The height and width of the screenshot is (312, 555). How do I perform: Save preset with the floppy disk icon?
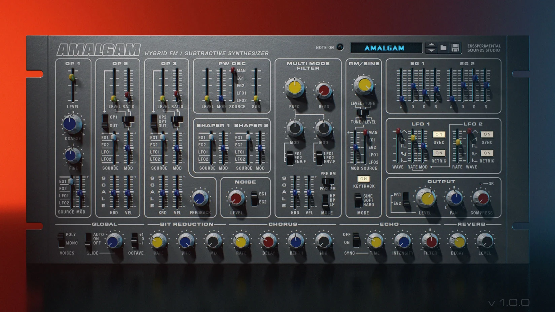pyautogui.click(x=455, y=48)
